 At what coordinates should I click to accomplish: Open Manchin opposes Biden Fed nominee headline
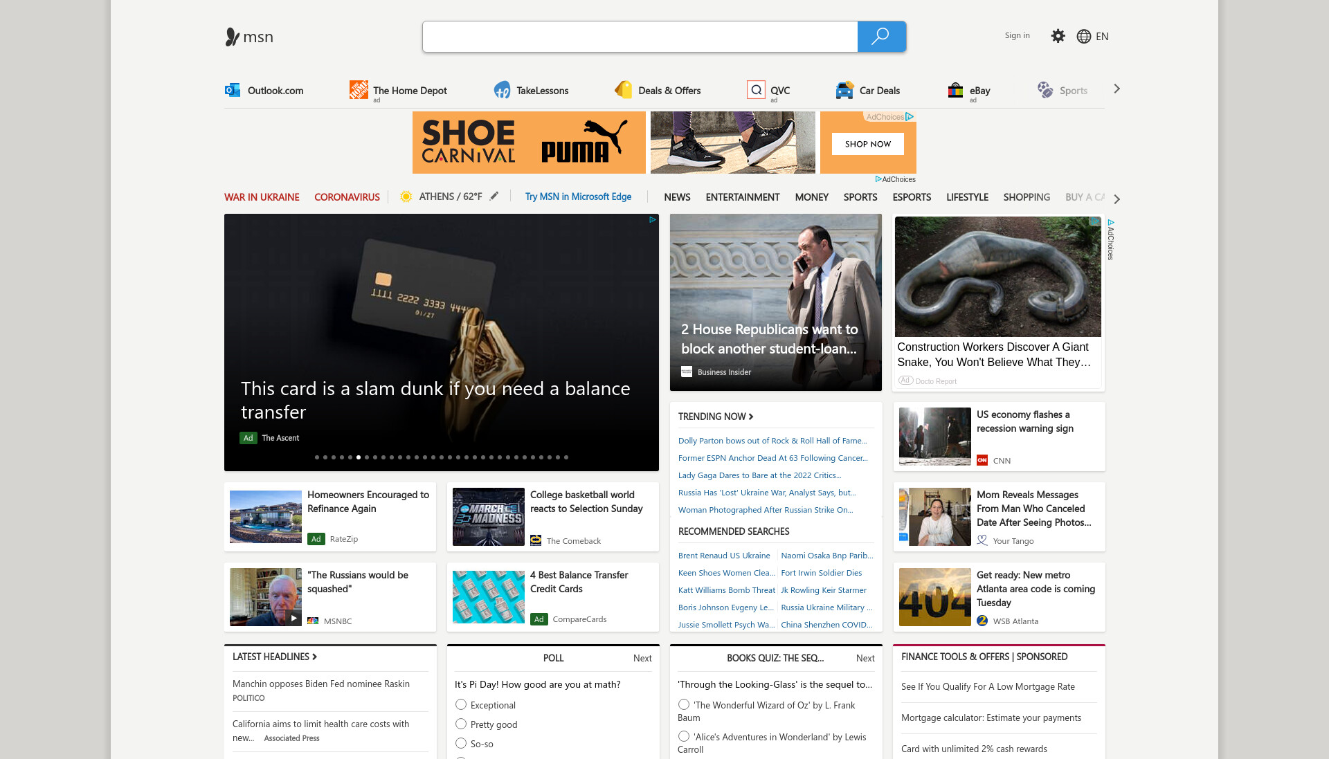click(x=321, y=684)
